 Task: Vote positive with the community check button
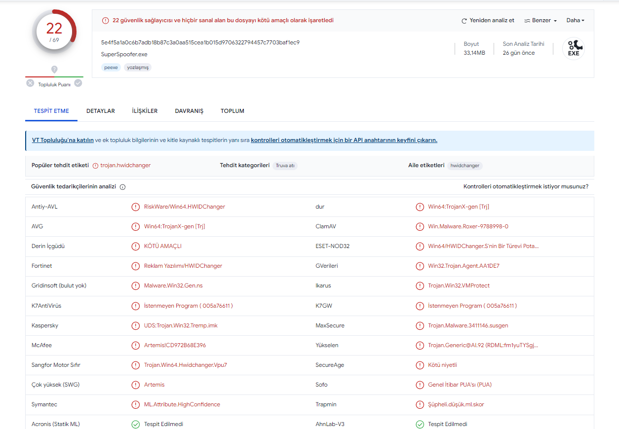pyautogui.click(x=78, y=83)
